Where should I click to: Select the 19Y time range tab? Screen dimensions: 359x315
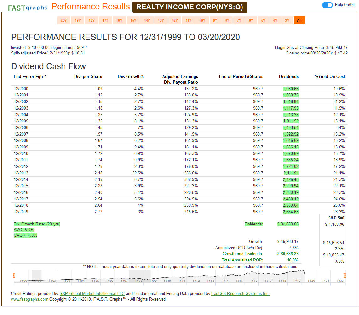78,20
